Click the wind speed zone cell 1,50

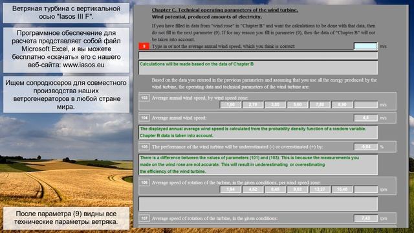pyautogui.click(x=230, y=105)
